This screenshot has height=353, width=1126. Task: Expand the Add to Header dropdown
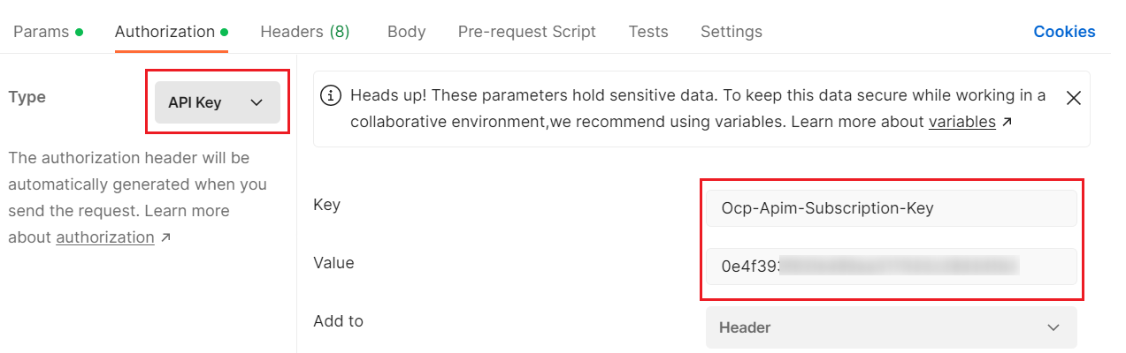click(x=891, y=327)
